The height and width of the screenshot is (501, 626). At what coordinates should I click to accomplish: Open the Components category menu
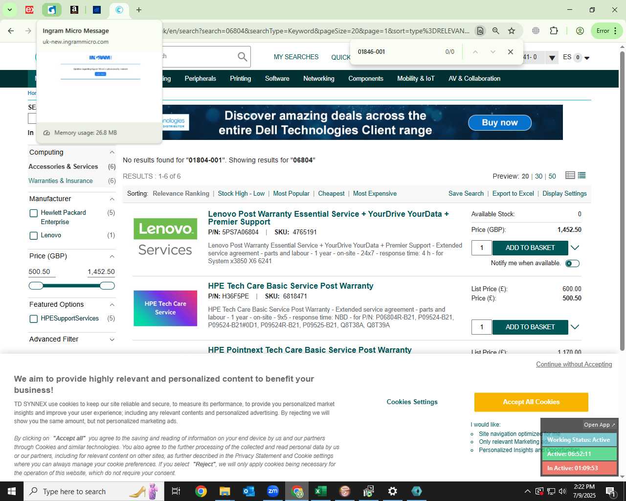pos(366,78)
